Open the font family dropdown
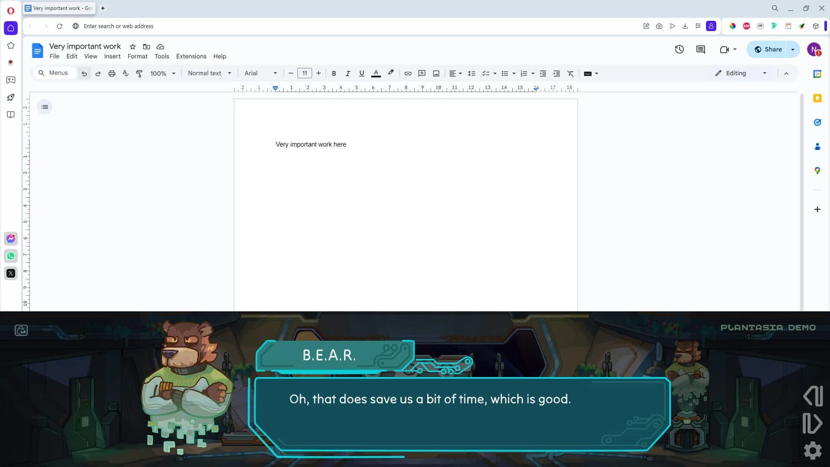Screen dimensions: 830x467 tap(259, 73)
